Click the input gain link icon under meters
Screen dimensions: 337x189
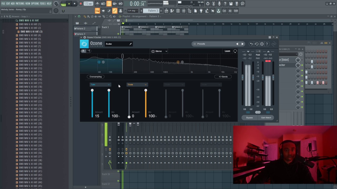pos(248,112)
